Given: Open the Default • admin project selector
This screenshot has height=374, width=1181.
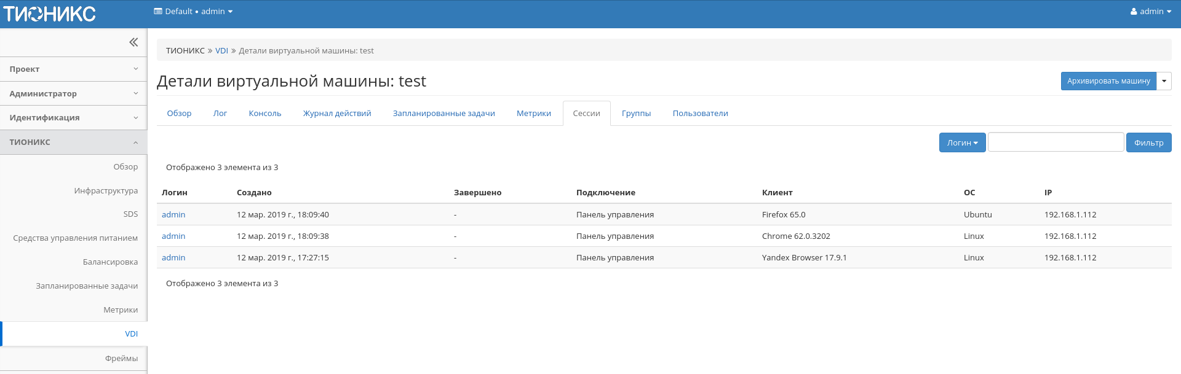Looking at the screenshot, I should (x=193, y=12).
